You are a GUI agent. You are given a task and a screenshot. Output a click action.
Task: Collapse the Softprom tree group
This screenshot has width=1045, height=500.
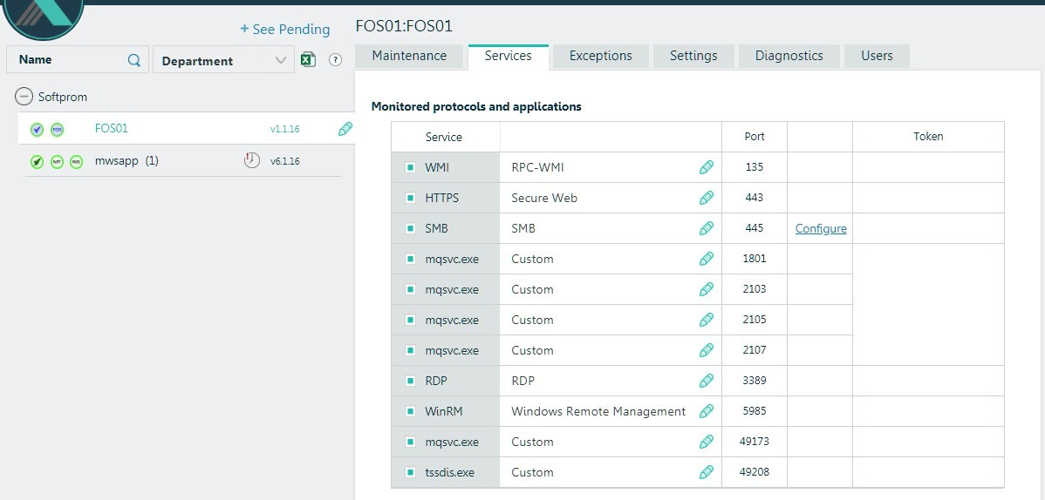[x=24, y=97]
